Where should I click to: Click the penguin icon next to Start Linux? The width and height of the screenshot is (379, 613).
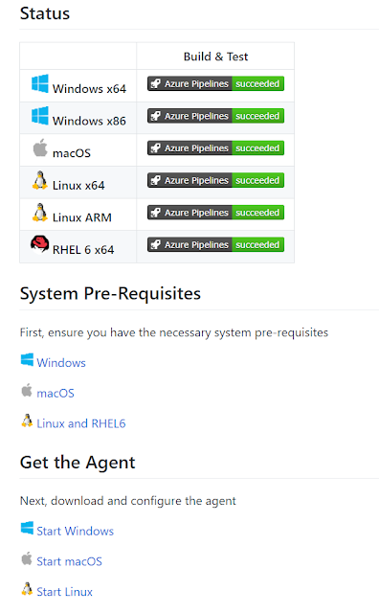27,589
